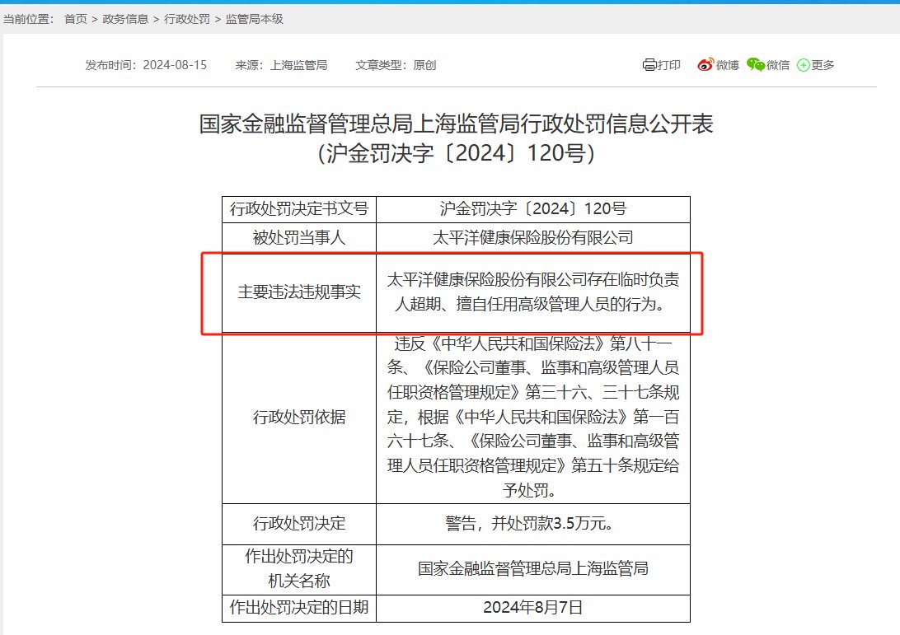Click the green plus circle beside 更多
Viewport: 900px width, 635px height.
coord(802,64)
